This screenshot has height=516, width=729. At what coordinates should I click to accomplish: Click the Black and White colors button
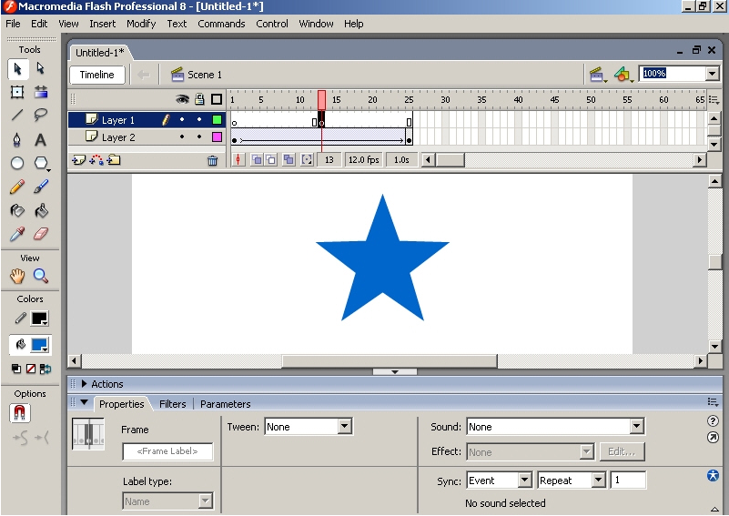[16, 369]
